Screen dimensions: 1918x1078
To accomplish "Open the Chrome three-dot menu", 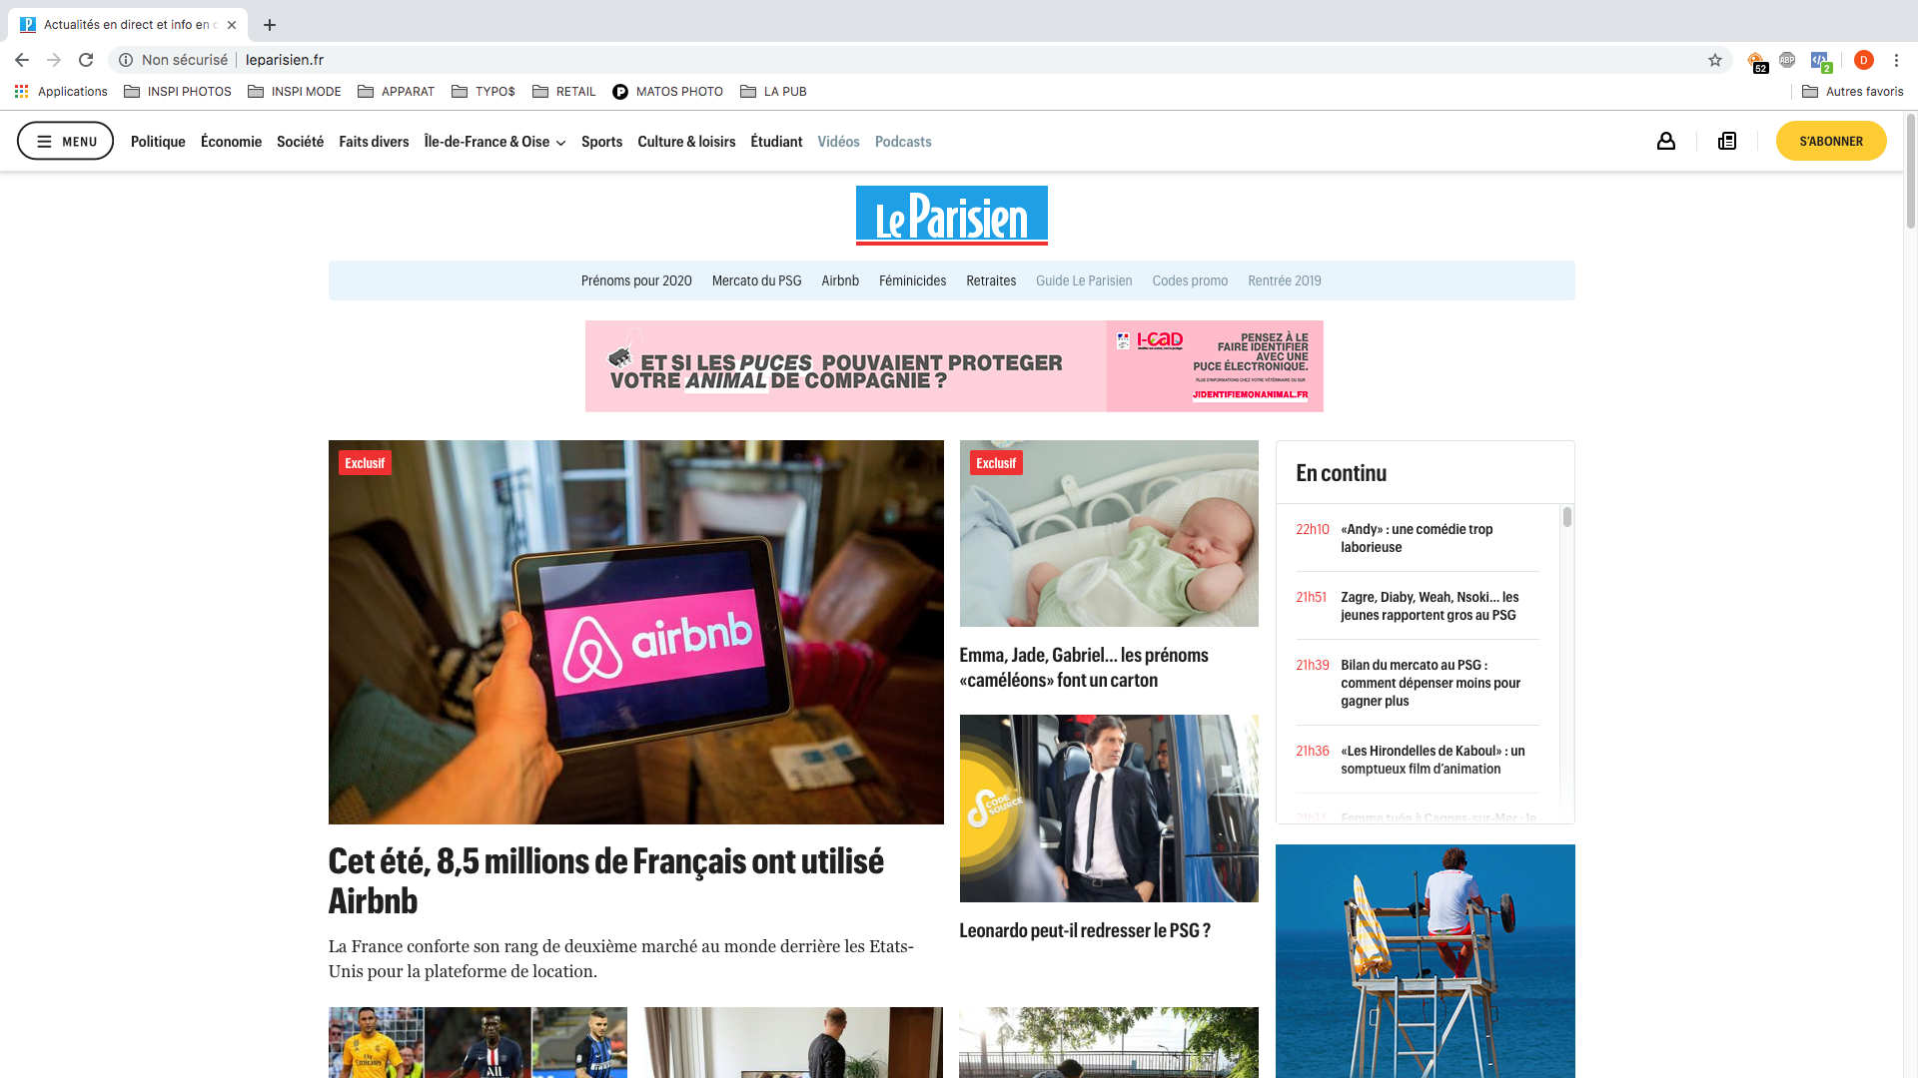I will pyautogui.click(x=1896, y=60).
